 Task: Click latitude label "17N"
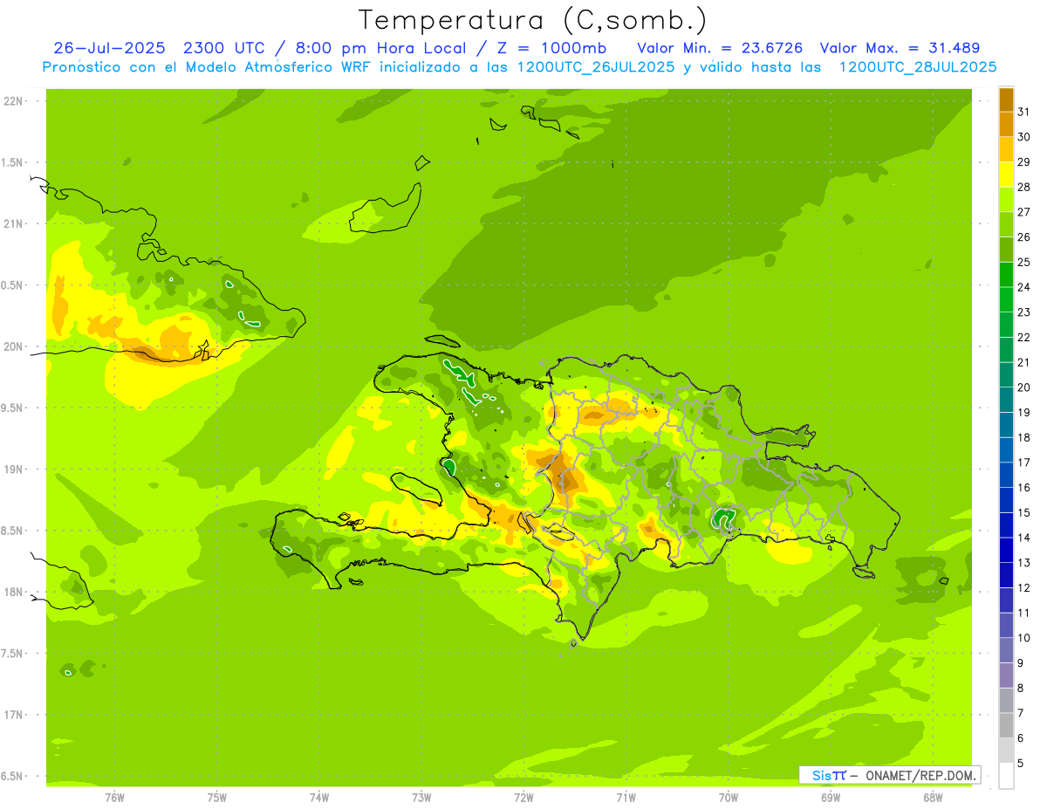[x=14, y=715]
